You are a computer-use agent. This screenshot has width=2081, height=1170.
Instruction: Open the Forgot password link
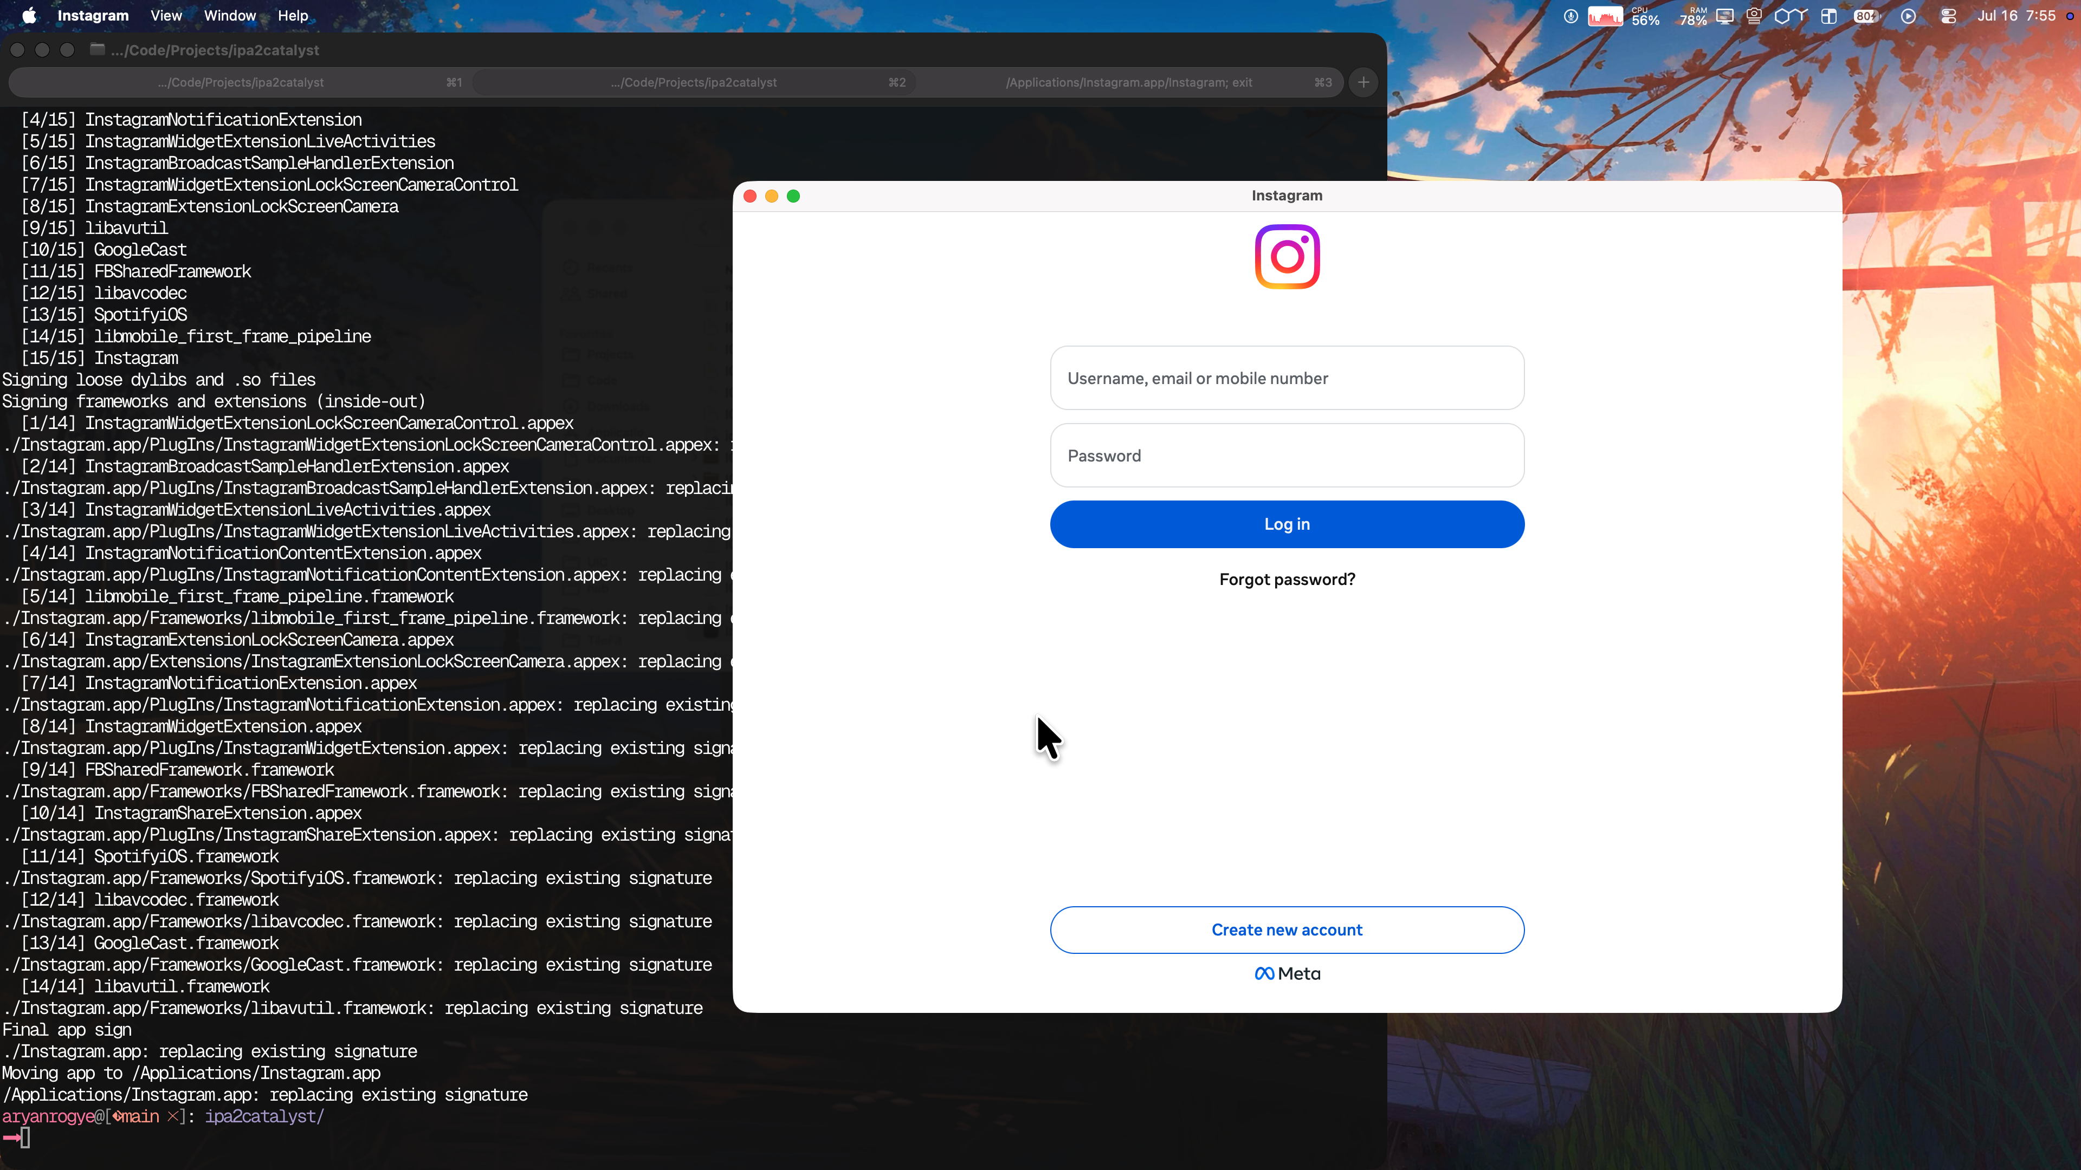pos(1287,579)
